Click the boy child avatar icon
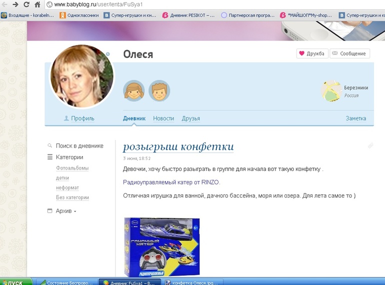The width and height of the screenshot is (385, 285). (159, 90)
